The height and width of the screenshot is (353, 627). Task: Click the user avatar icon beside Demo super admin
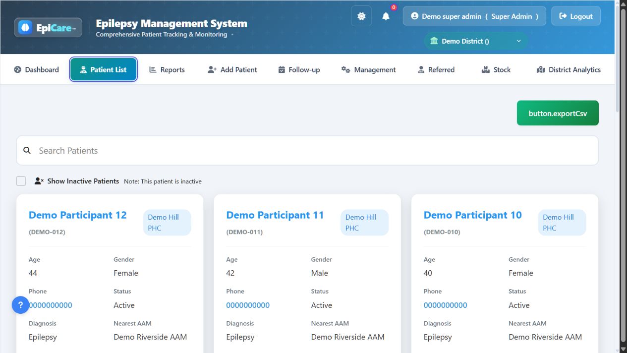415,16
